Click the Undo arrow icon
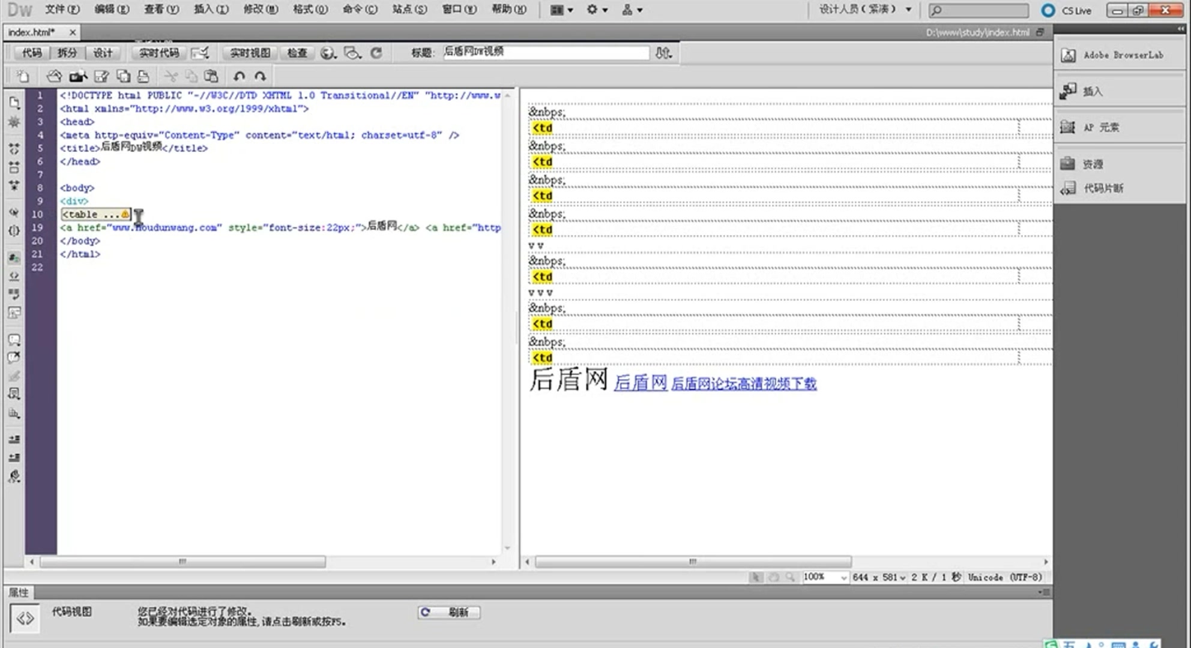This screenshot has height=648, width=1191. tap(239, 76)
